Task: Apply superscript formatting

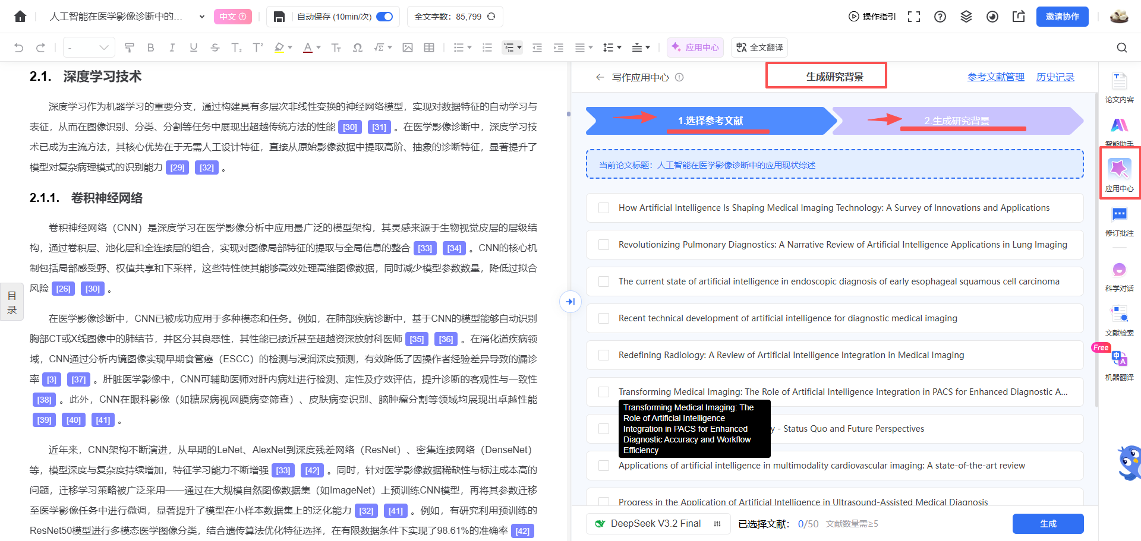Action: click(x=258, y=48)
